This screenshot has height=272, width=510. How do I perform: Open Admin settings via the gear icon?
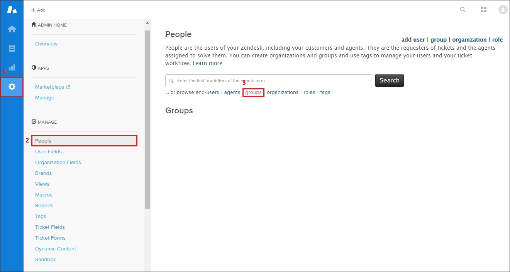pyautogui.click(x=12, y=87)
